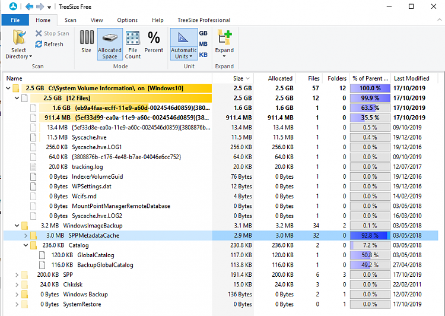This screenshot has height=316, width=445.
Task: Expand the SystemRestore folder
Action: pyautogui.click(x=17, y=304)
